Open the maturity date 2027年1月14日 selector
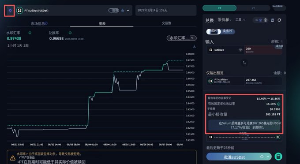Screen dimensions: 300x164 pos(166,10)
